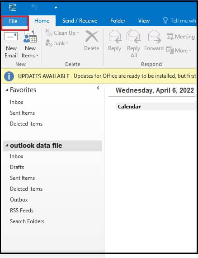The height and width of the screenshot is (258, 198).
Task: Click the Reply All icon
Action: tap(133, 37)
